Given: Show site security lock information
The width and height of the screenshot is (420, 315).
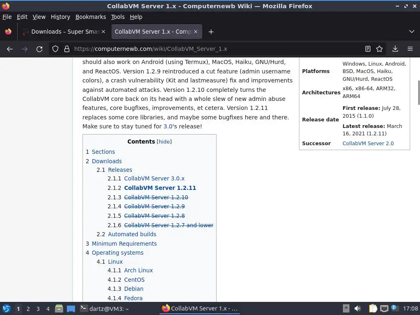Looking at the screenshot, I should (x=67, y=49).
